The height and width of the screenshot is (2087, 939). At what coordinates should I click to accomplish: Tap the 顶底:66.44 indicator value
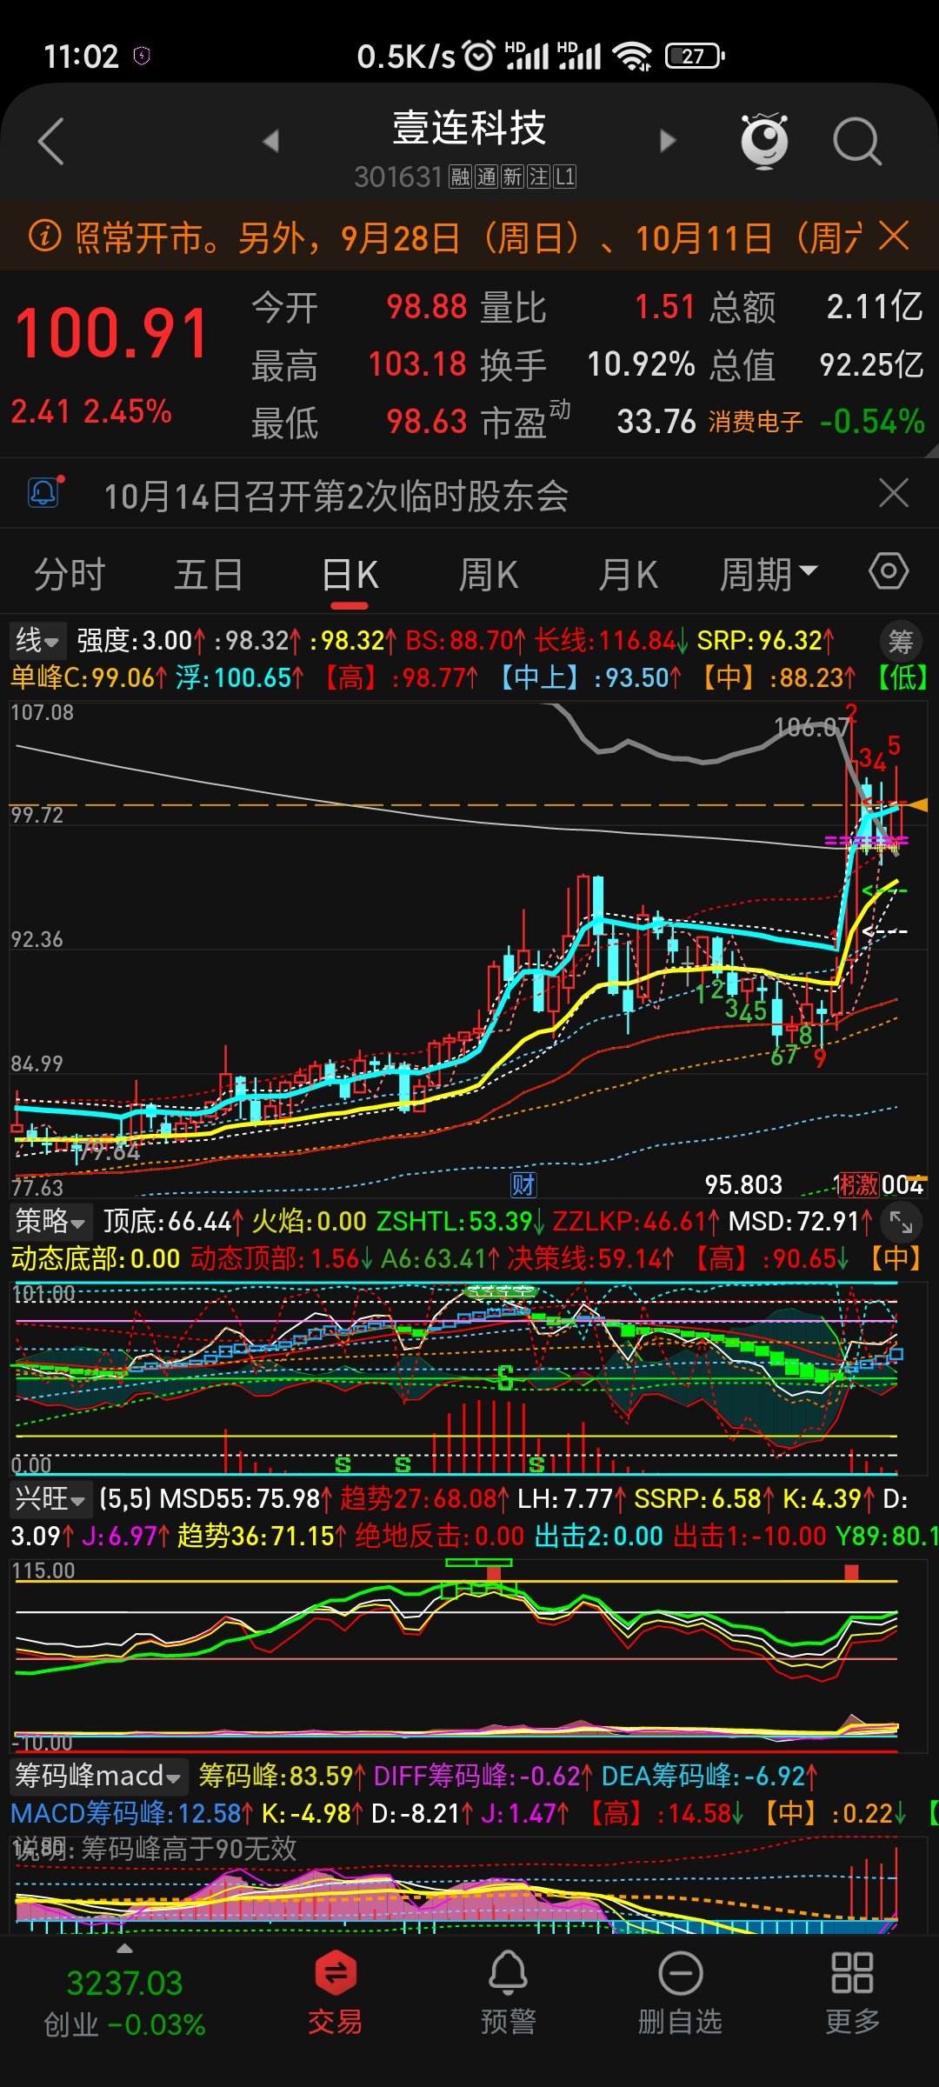pos(173,1221)
